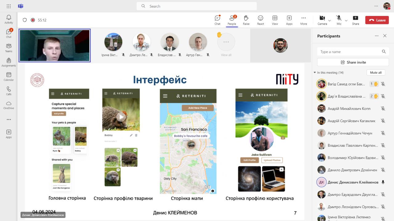This screenshot has width=394, height=221.
Task: Open the React emoji menu
Action: pyautogui.click(x=260, y=20)
